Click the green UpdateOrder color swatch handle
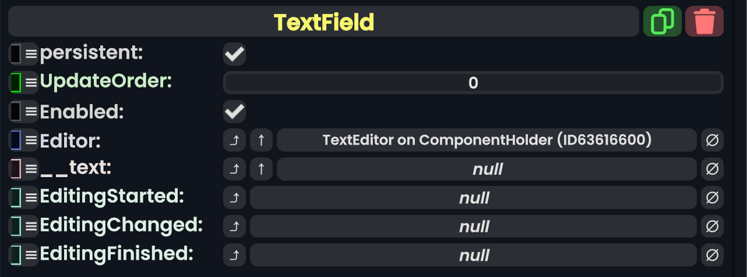Image resolution: width=747 pixels, height=277 pixels. (16, 83)
